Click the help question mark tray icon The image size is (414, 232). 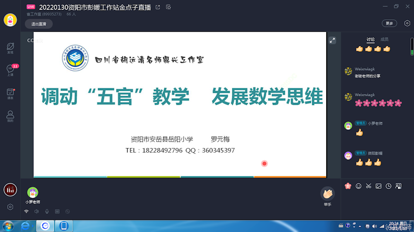[x=347, y=225]
